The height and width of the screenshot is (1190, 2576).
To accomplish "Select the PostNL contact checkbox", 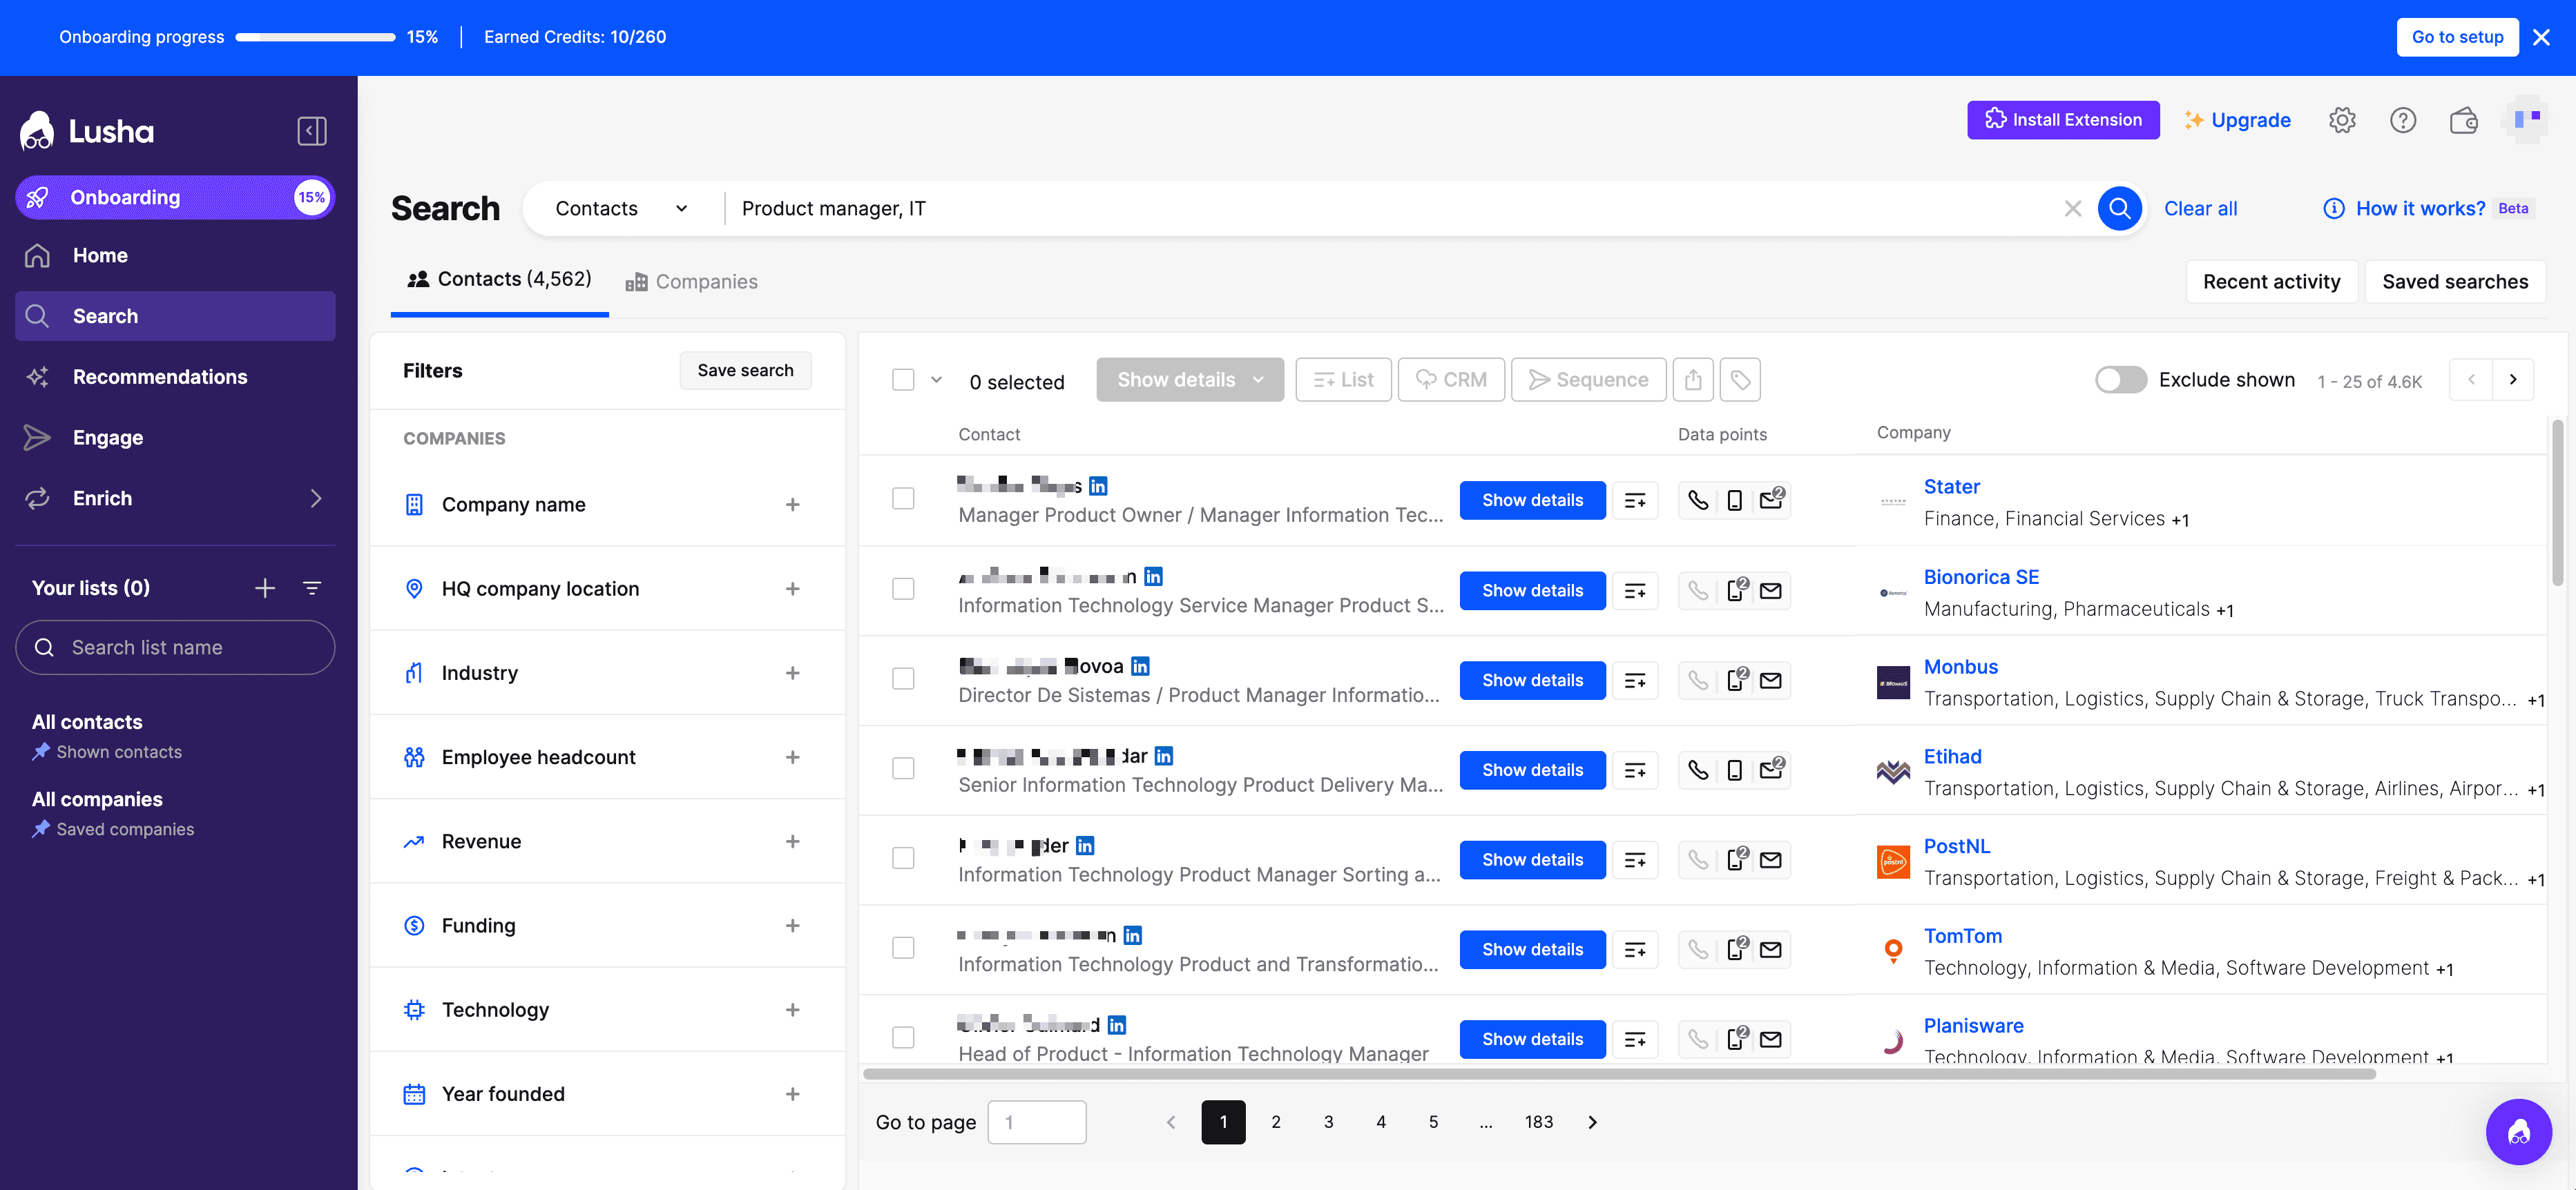I will coord(903,858).
